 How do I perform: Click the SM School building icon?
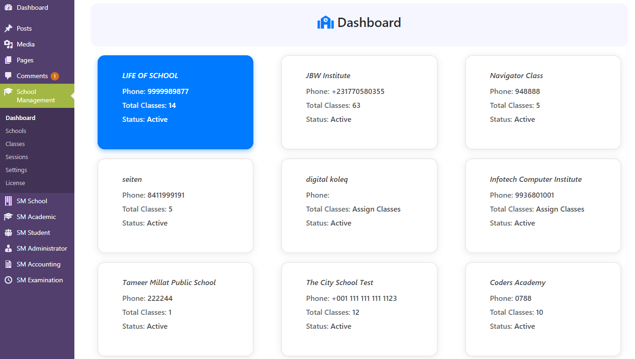(x=8, y=201)
